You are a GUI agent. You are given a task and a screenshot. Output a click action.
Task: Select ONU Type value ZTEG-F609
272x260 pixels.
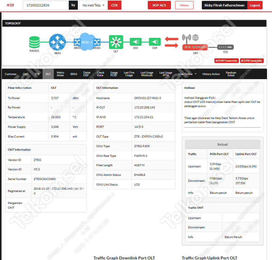[x=142, y=146]
